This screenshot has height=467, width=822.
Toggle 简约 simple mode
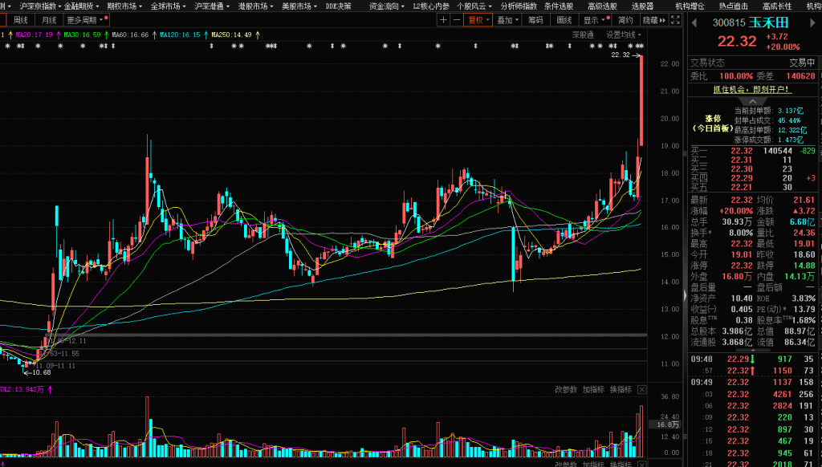point(626,20)
